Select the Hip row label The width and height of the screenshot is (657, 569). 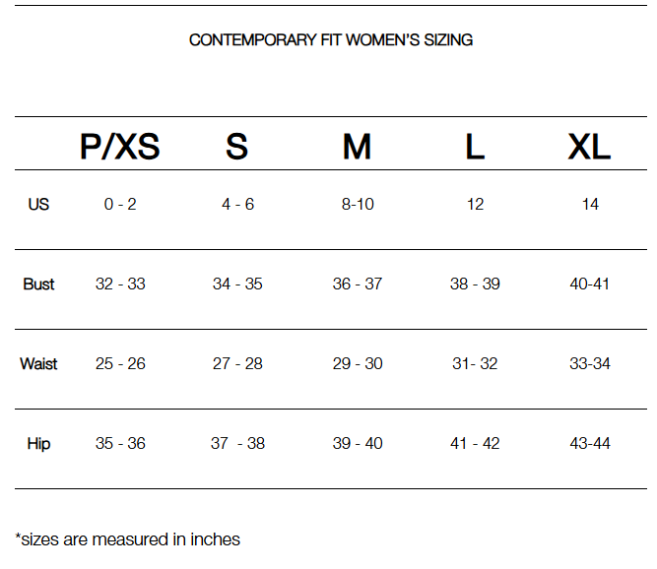[x=38, y=444]
